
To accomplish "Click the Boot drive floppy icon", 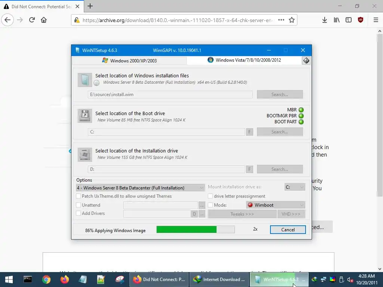I will 85,116.
